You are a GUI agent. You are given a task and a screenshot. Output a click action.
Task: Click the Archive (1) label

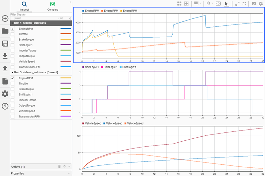pyautogui.click(x=18, y=167)
